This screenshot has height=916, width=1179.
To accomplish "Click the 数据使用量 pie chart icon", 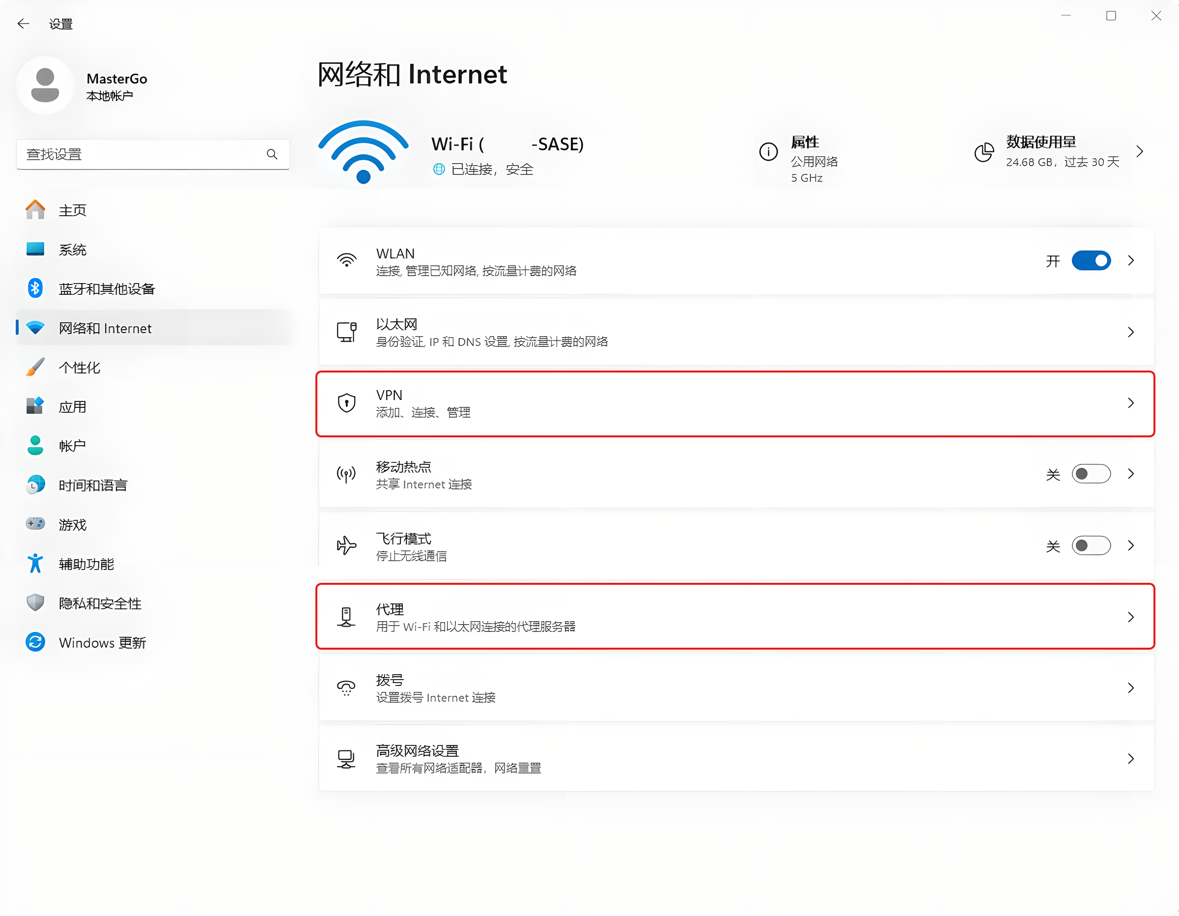I will pyautogui.click(x=983, y=152).
